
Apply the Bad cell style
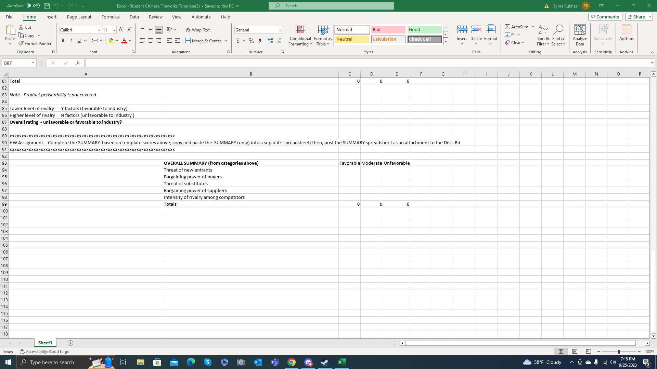(x=388, y=30)
